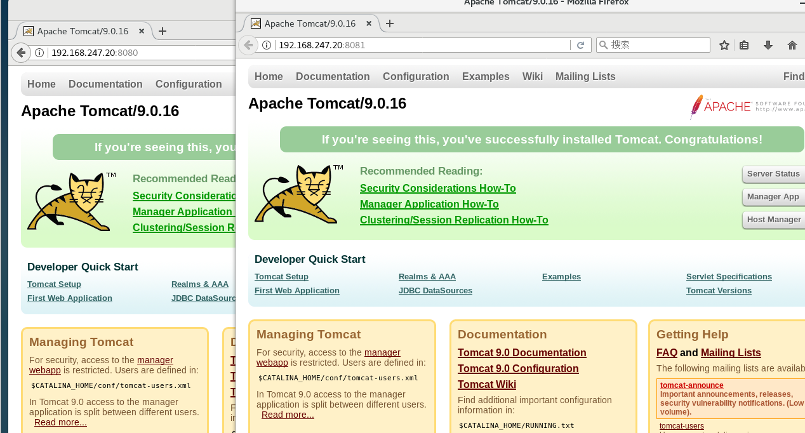Open Tomcat Setup link in 8081 window

click(281, 276)
